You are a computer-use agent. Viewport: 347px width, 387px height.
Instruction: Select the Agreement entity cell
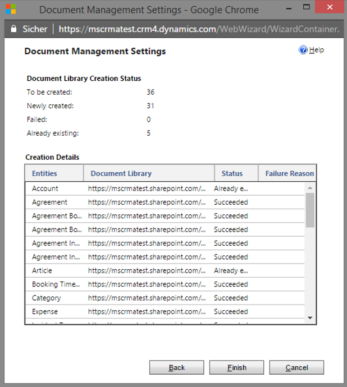[x=49, y=202]
